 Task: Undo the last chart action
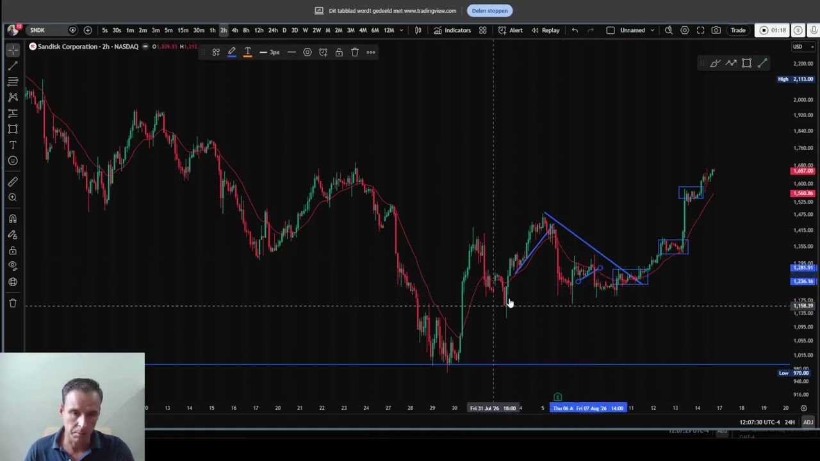[x=575, y=30]
